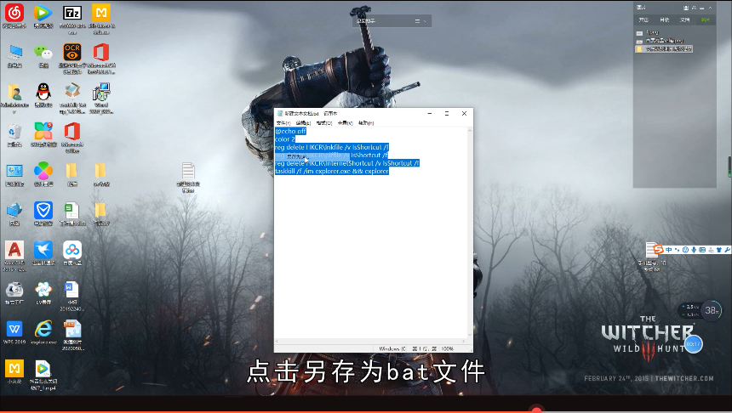The height and width of the screenshot is (413, 732).
Task: Switch to the third tab of desktop organizer
Action: click(x=685, y=20)
